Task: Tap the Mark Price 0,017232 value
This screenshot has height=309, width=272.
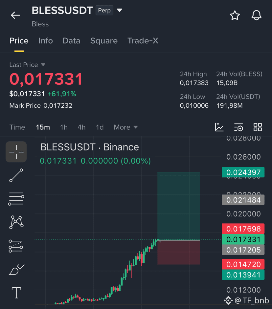Action: pos(58,106)
